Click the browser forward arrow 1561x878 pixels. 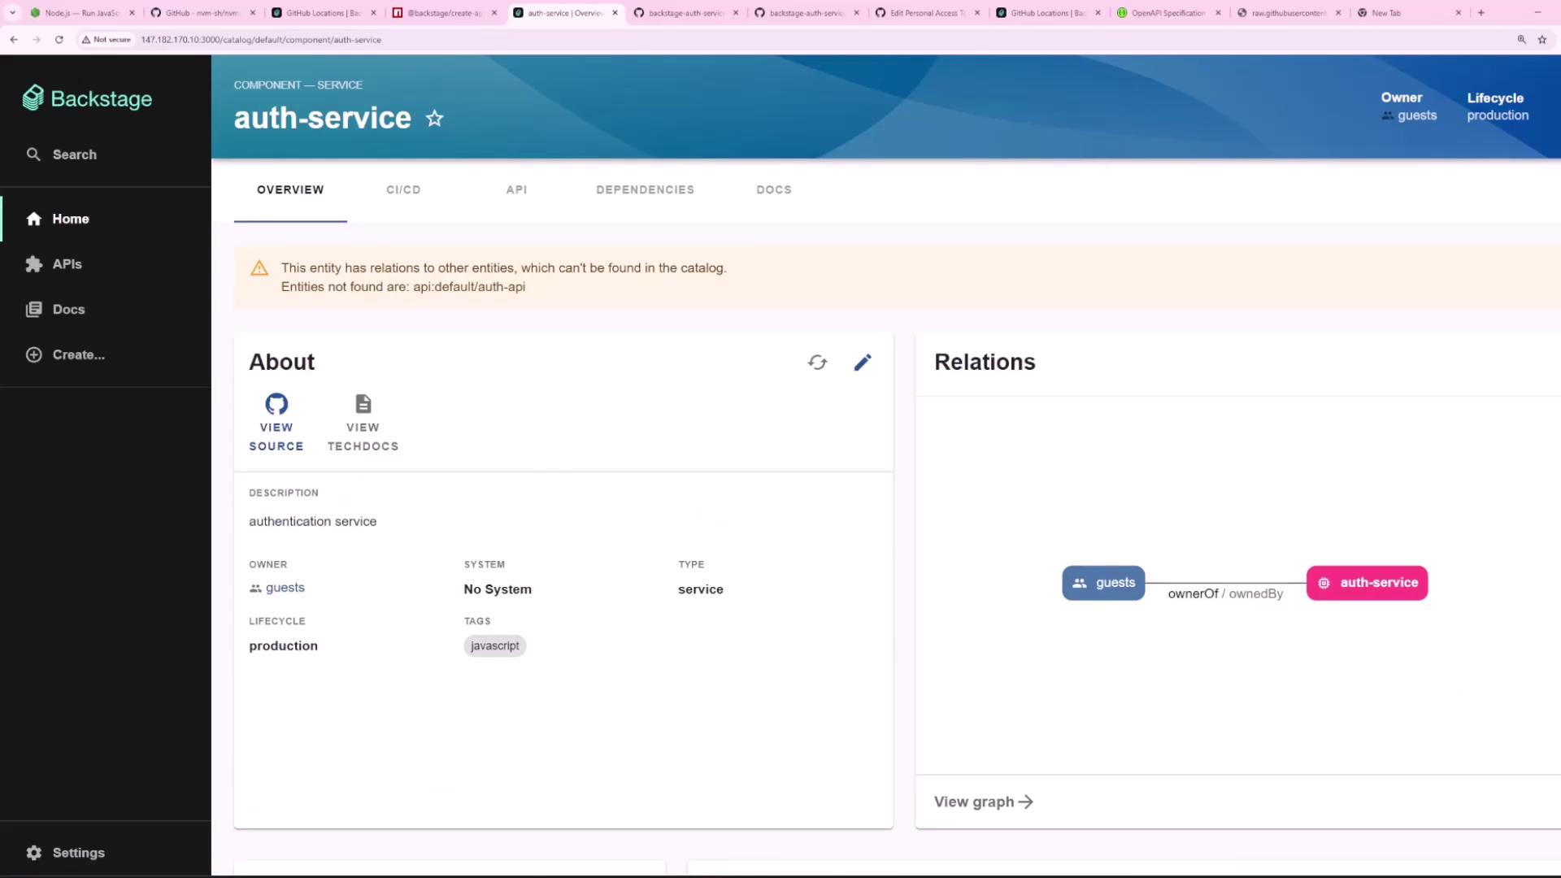[36, 39]
